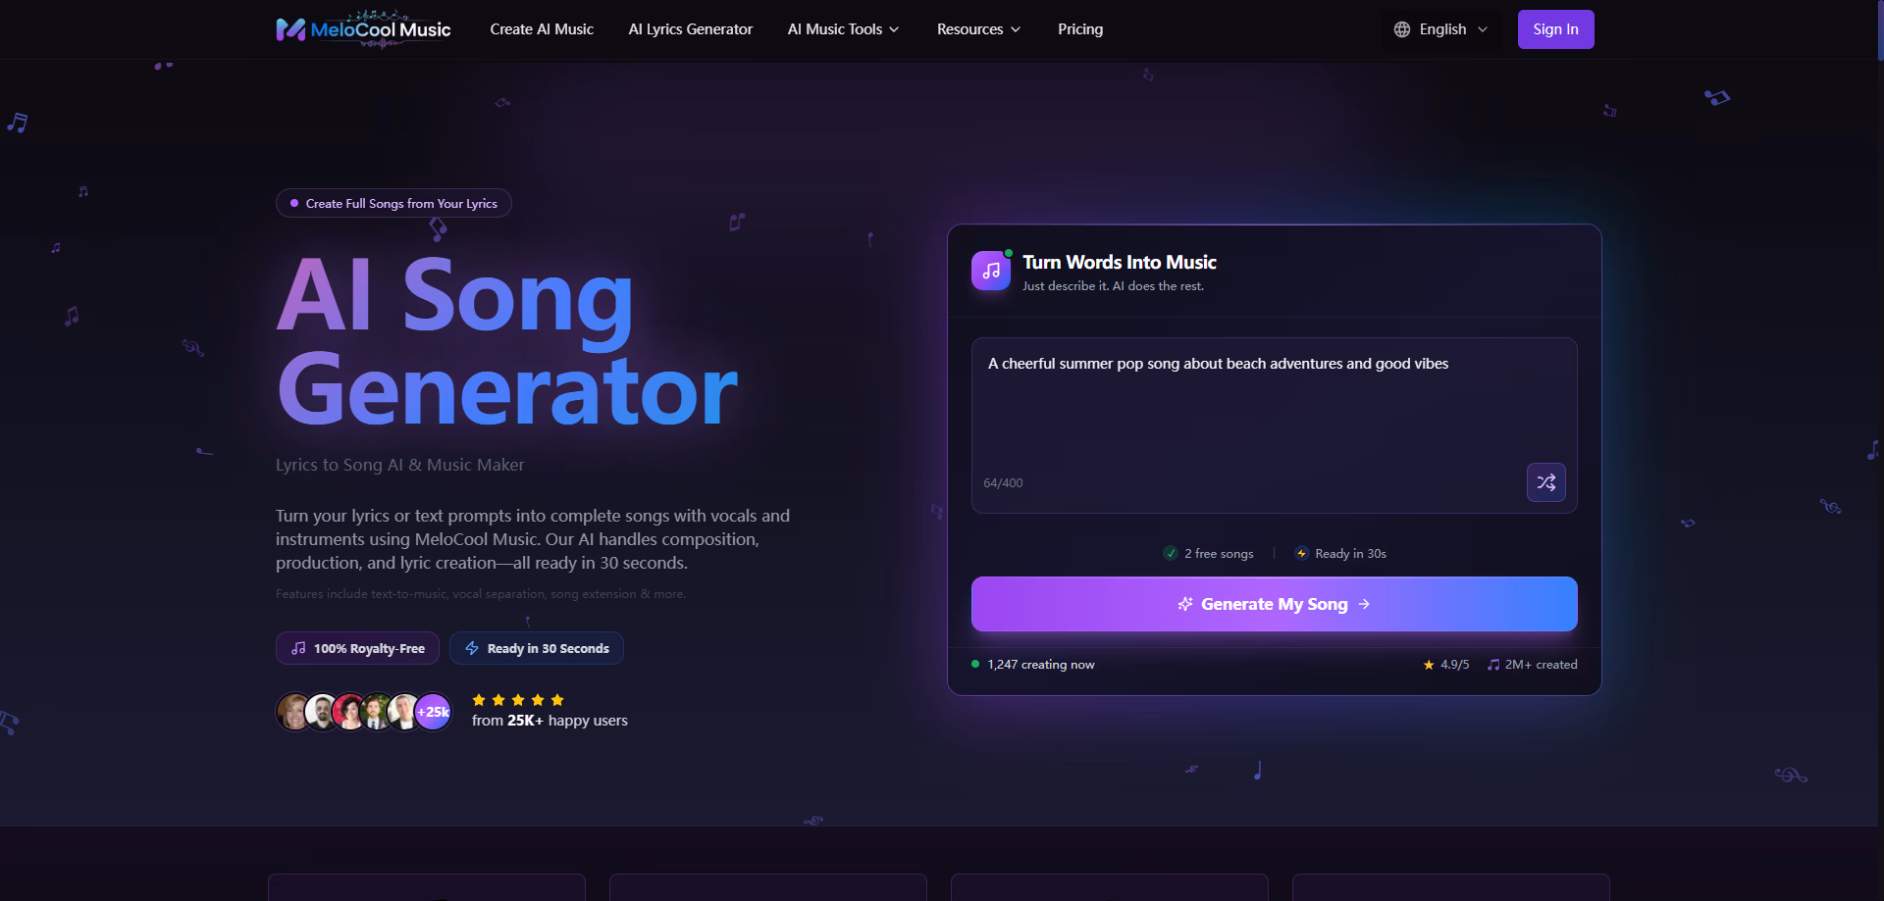
Task: Click the music note icon beside Turn Words Into Music
Action: [x=991, y=271]
